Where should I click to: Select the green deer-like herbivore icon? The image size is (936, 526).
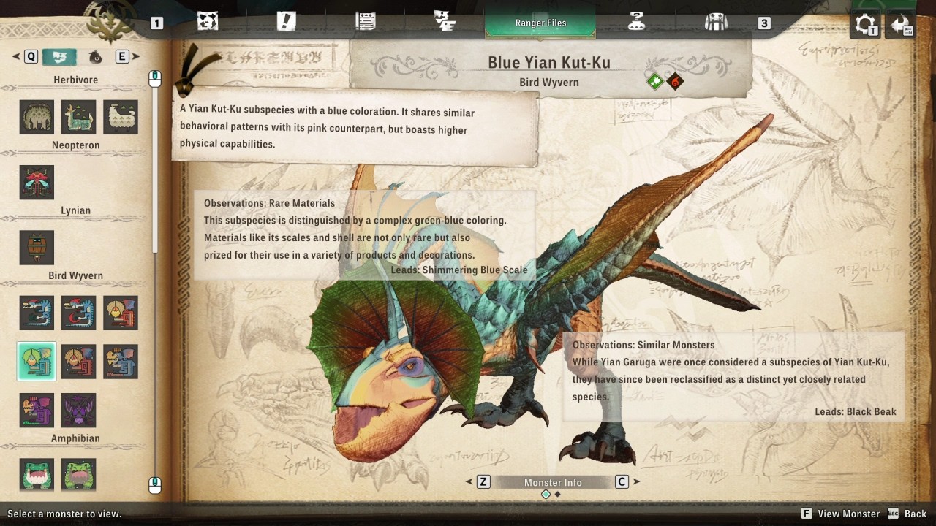coord(78,117)
